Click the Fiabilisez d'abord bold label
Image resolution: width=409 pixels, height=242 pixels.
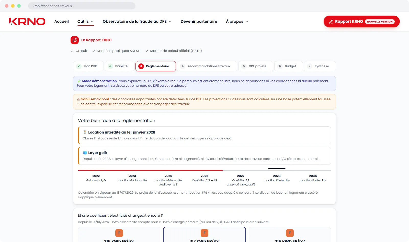[x=96, y=99]
